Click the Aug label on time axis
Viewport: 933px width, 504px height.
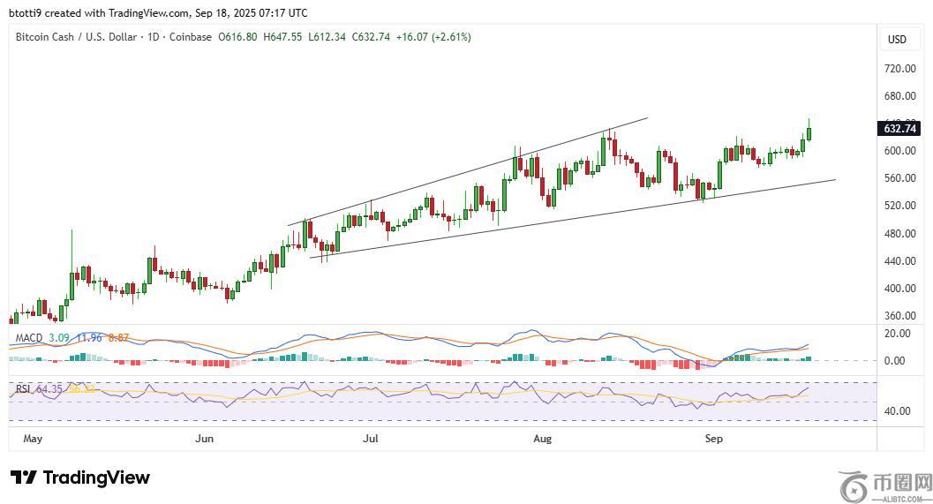544,438
